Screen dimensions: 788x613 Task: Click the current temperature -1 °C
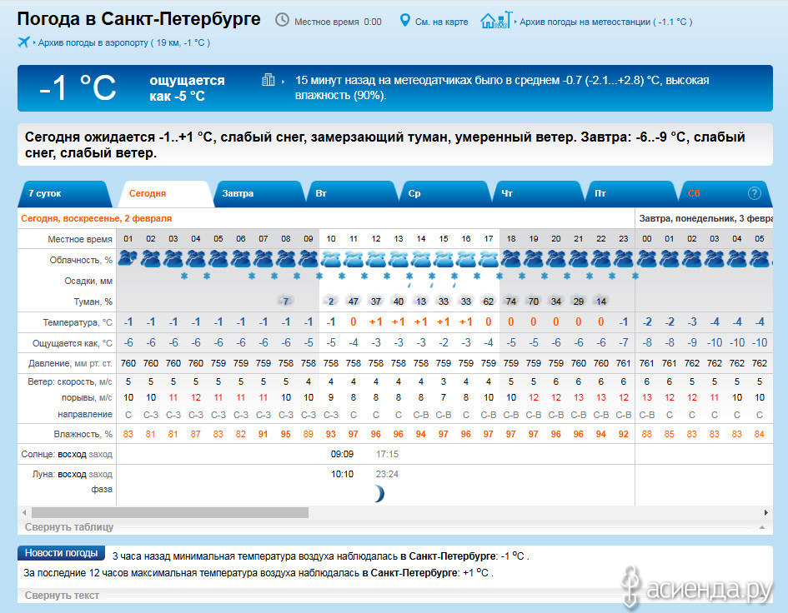78,87
